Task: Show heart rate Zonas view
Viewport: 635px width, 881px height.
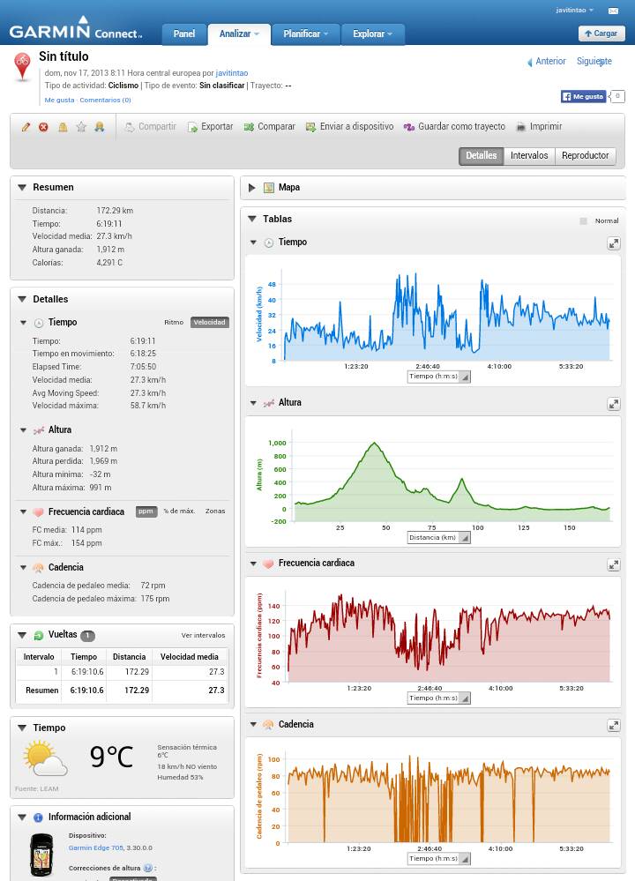Action: coord(215,511)
